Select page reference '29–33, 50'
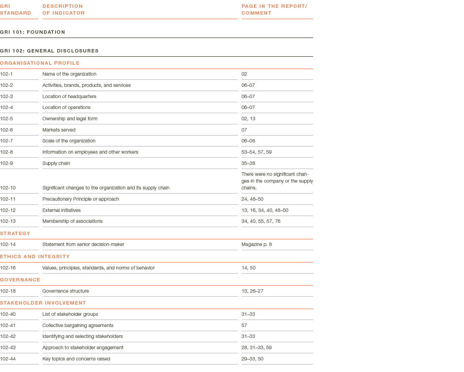Image resolution: width=464 pixels, height=372 pixels. click(x=252, y=359)
